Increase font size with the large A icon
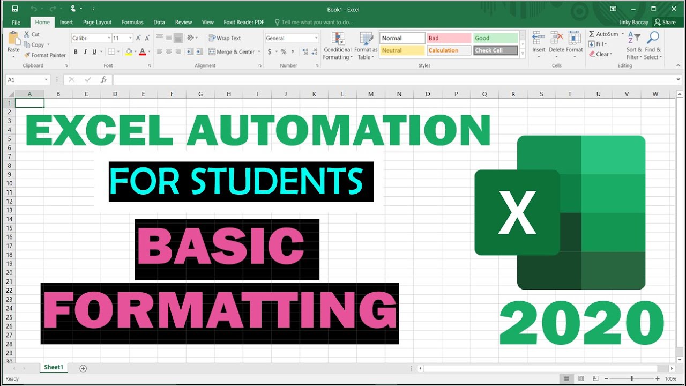This screenshot has height=386, width=686. point(138,38)
